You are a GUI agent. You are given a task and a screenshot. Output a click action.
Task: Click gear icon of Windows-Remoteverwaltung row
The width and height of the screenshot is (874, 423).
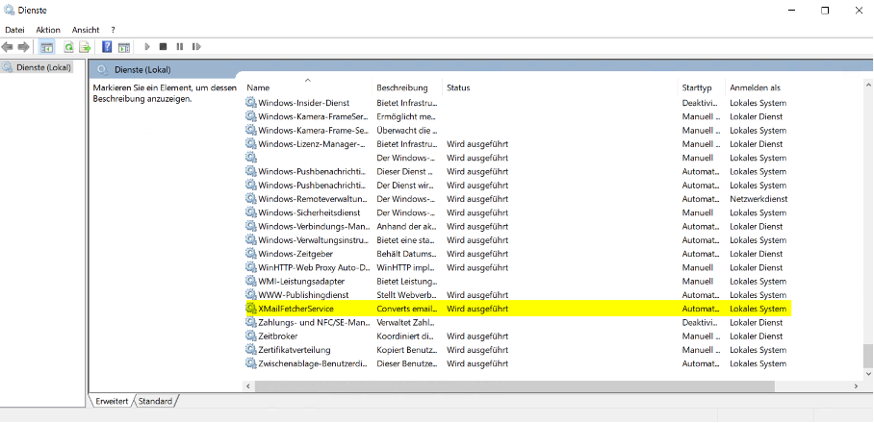click(251, 199)
